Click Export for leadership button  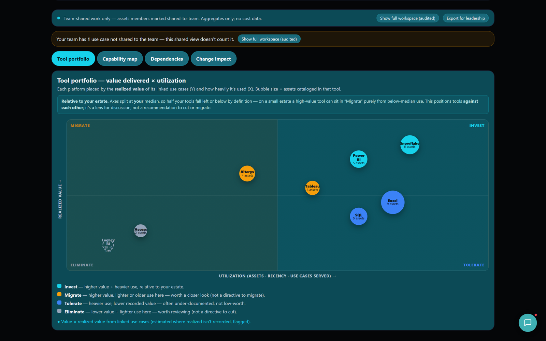coord(465,18)
